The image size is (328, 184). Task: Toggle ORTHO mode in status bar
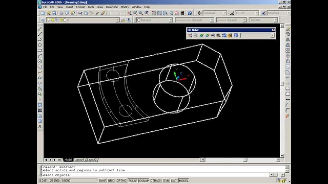(121, 181)
